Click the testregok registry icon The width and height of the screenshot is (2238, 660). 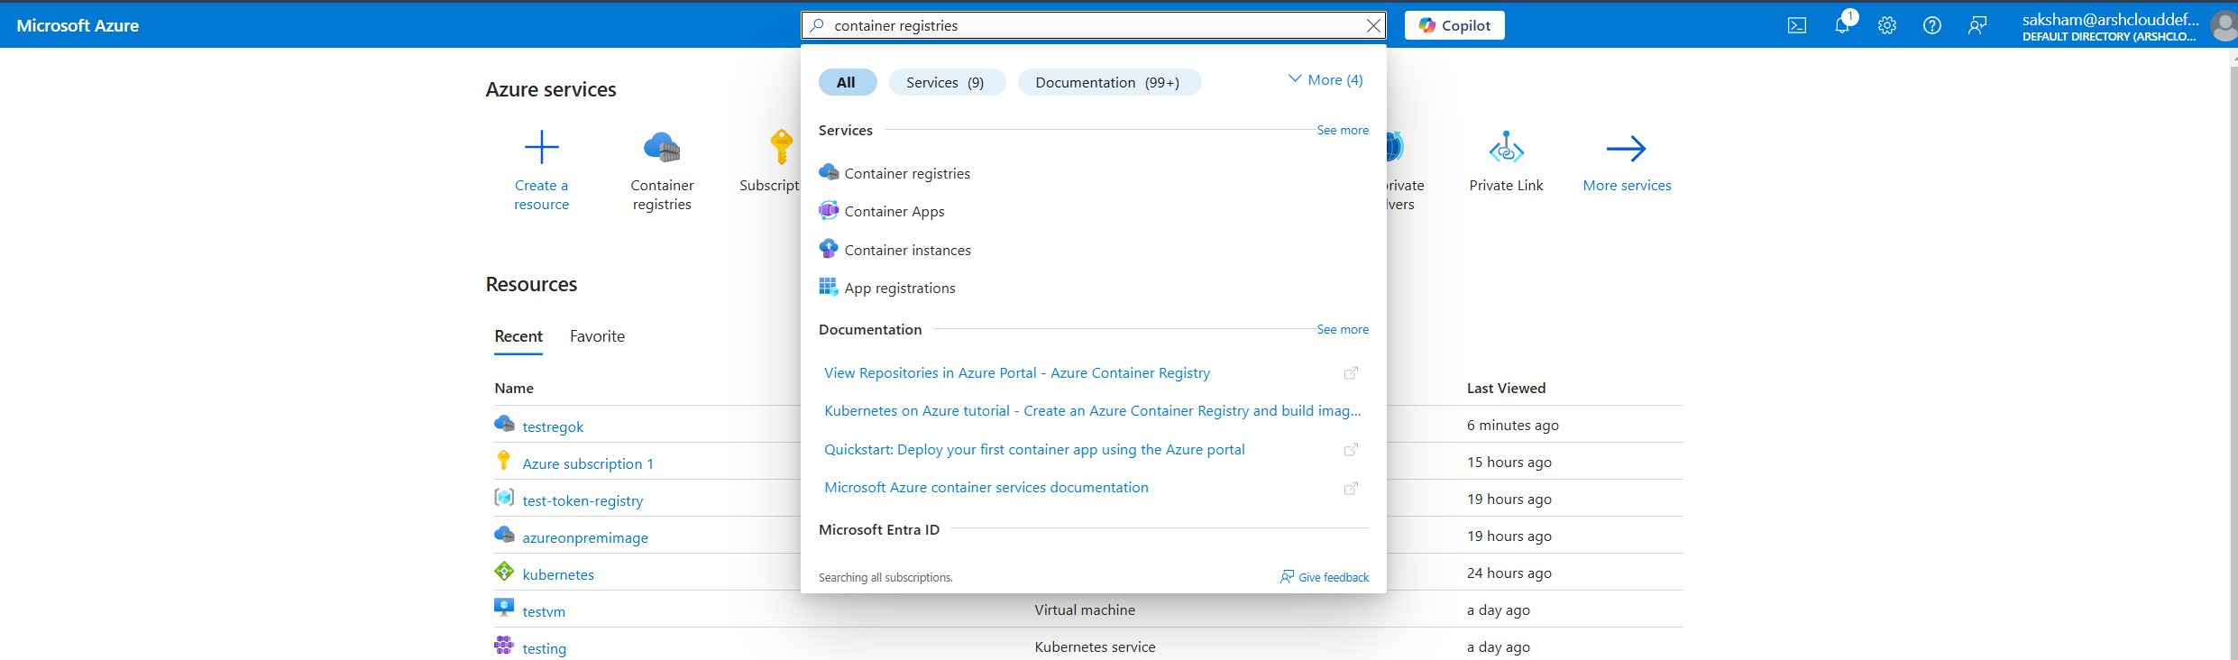pos(504,423)
